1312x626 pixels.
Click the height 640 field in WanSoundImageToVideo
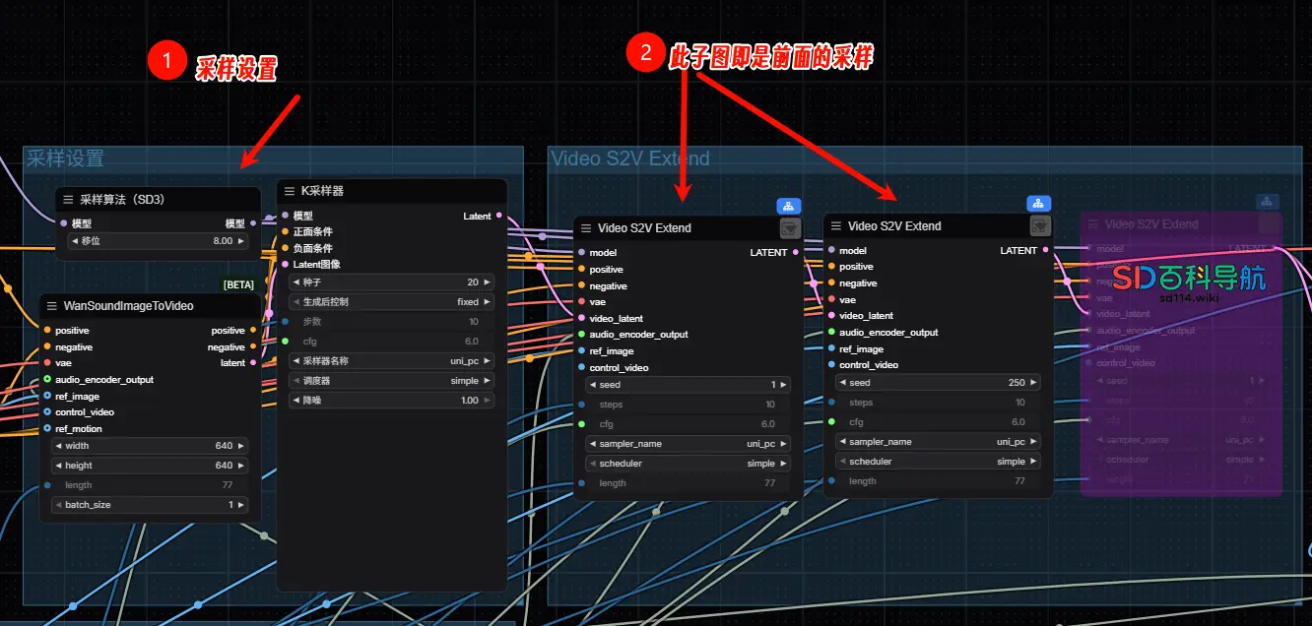150,466
